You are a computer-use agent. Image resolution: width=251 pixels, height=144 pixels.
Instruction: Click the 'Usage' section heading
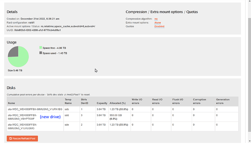[12, 42]
